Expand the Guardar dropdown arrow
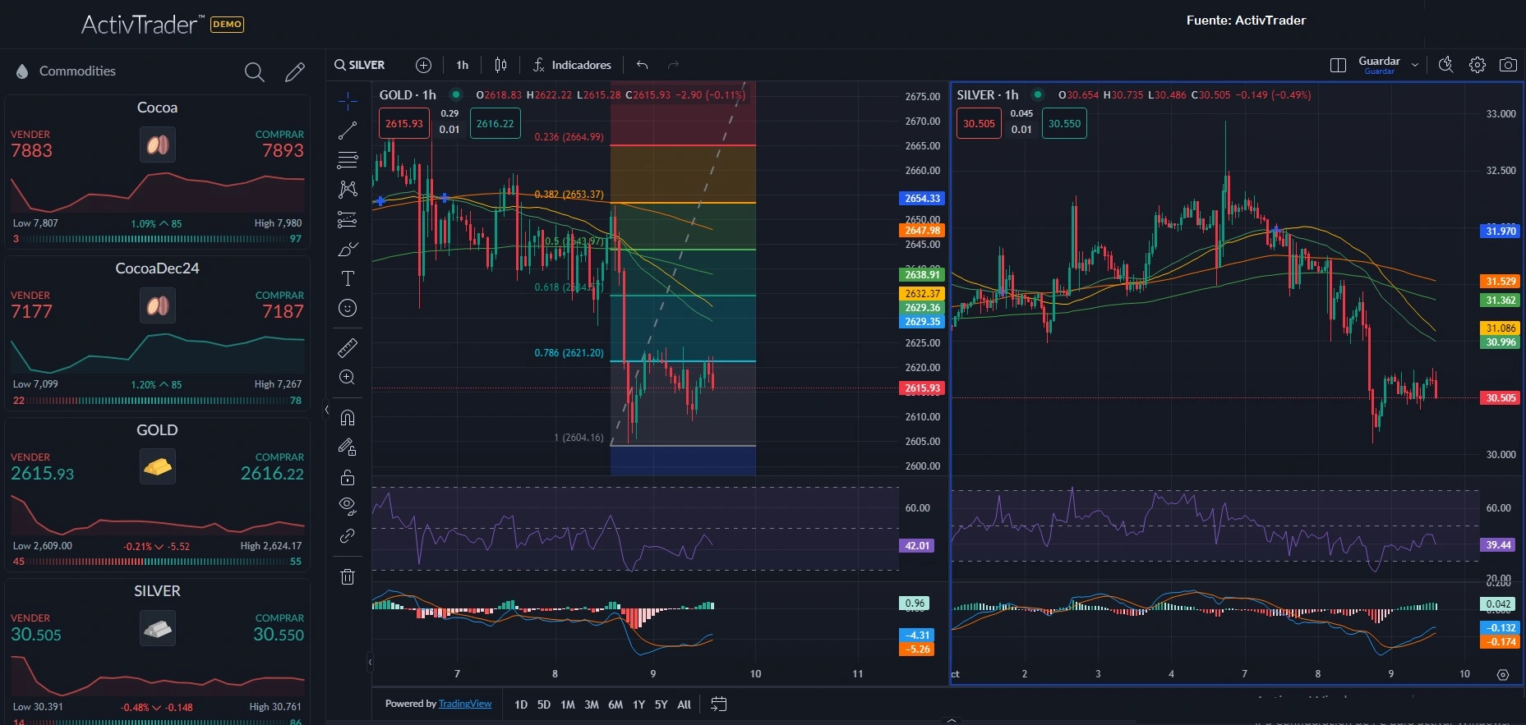The image size is (1526, 725). click(x=1414, y=65)
